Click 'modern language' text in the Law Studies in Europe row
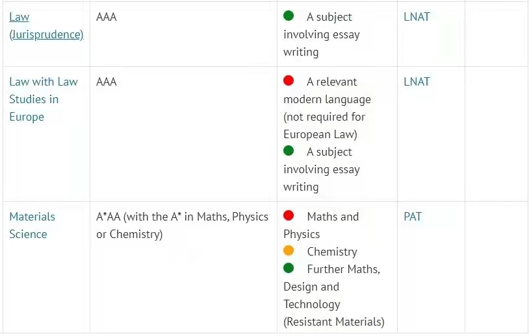 click(x=327, y=99)
